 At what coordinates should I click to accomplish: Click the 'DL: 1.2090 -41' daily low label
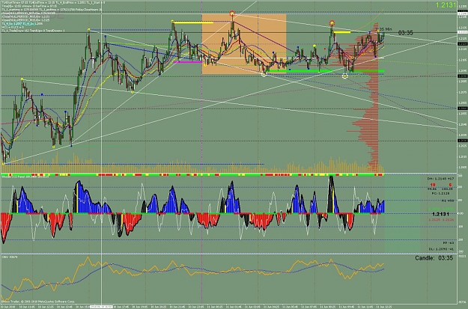[x=441, y=248]
